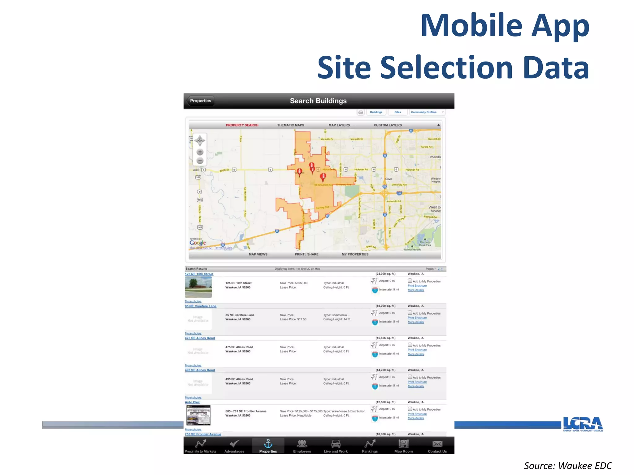Image resolution: width=634 pixels, height=475 pixels.
Task: Open the 85 NE Carefree Lane listing
Action: (201, 306)
